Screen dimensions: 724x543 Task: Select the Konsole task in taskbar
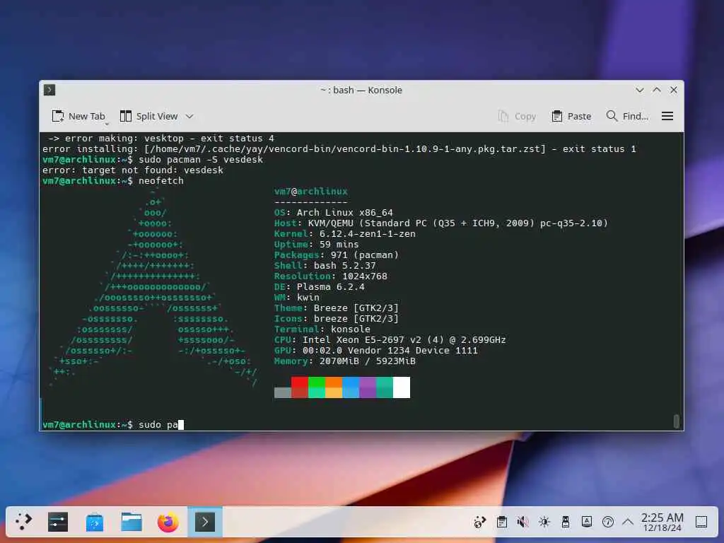pos(205,522)
